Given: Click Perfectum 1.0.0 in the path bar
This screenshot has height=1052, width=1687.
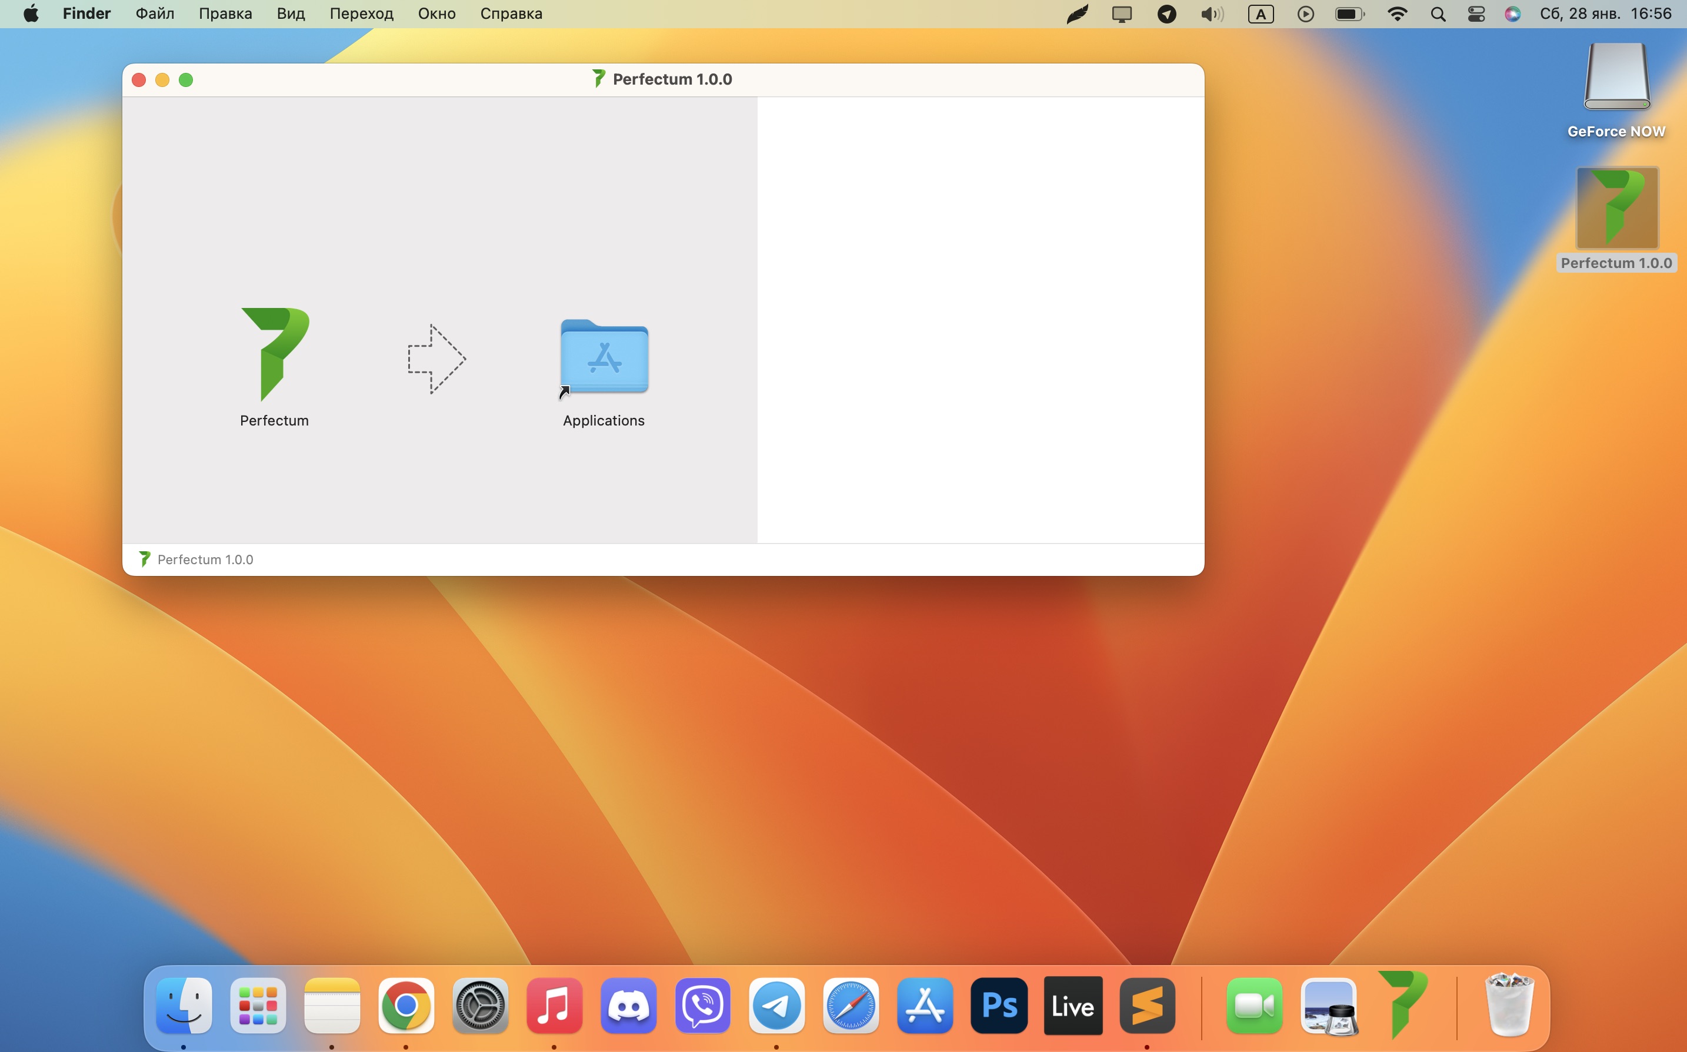Looking at the screenshot, I should [204, 559].
